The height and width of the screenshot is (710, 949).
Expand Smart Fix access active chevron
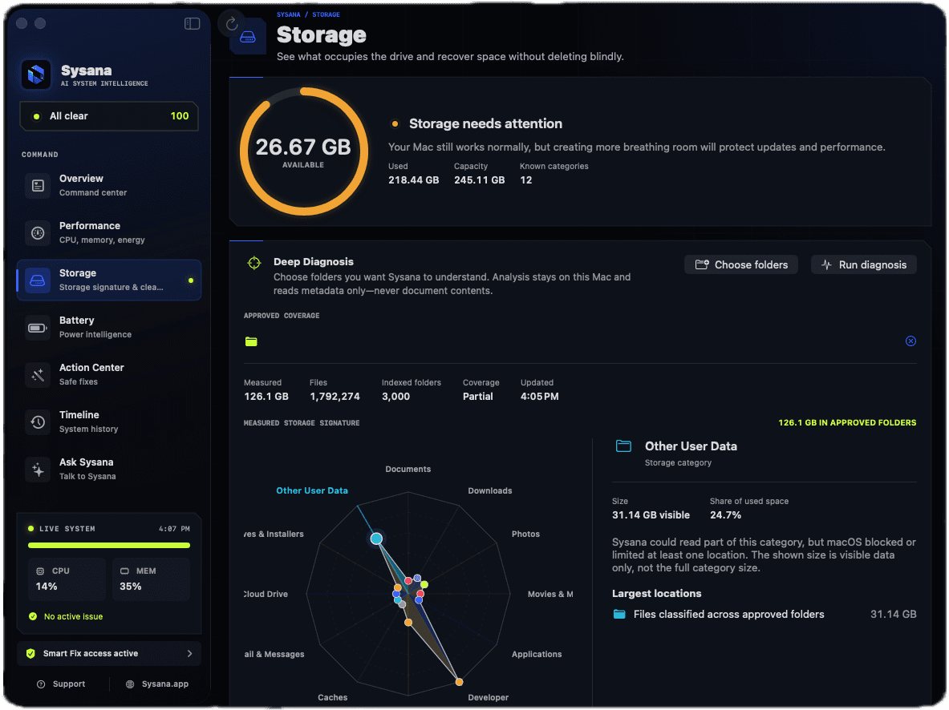pos(189,654)
